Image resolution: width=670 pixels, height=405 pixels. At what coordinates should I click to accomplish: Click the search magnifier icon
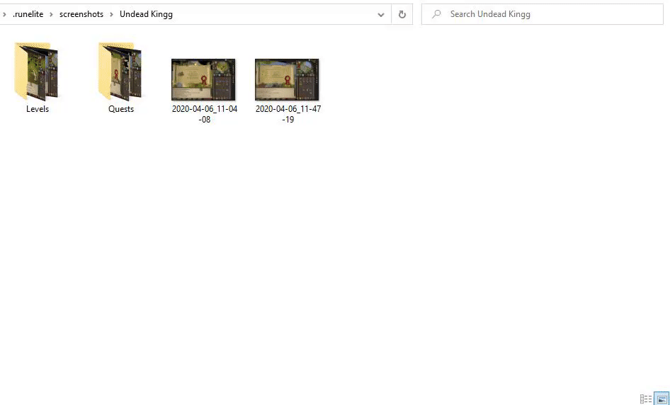436,14
